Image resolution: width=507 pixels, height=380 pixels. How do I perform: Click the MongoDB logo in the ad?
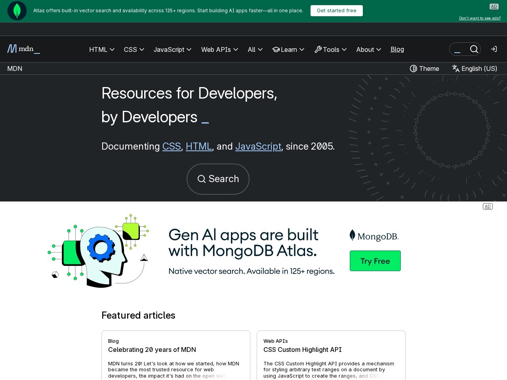[x=374, y=236]
